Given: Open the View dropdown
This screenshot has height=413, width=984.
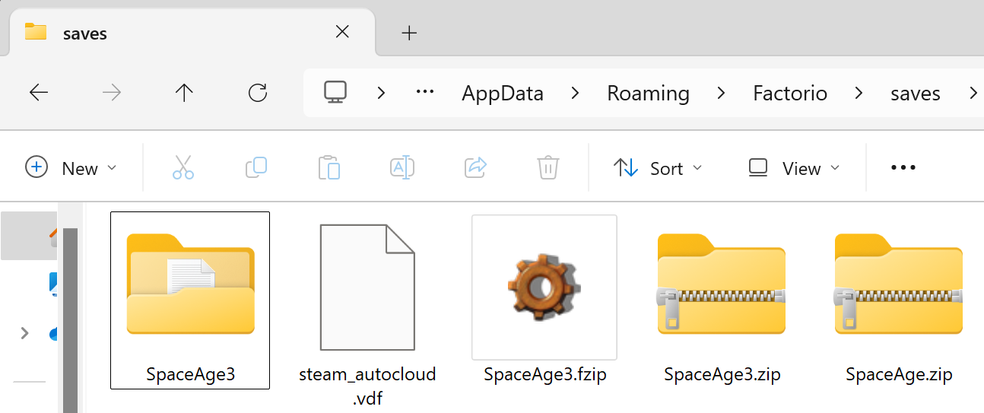Looking at the screenshot, I should point(794,168).
